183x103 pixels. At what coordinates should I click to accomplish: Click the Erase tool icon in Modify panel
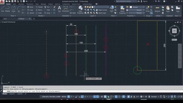click(x=54, y=7)
